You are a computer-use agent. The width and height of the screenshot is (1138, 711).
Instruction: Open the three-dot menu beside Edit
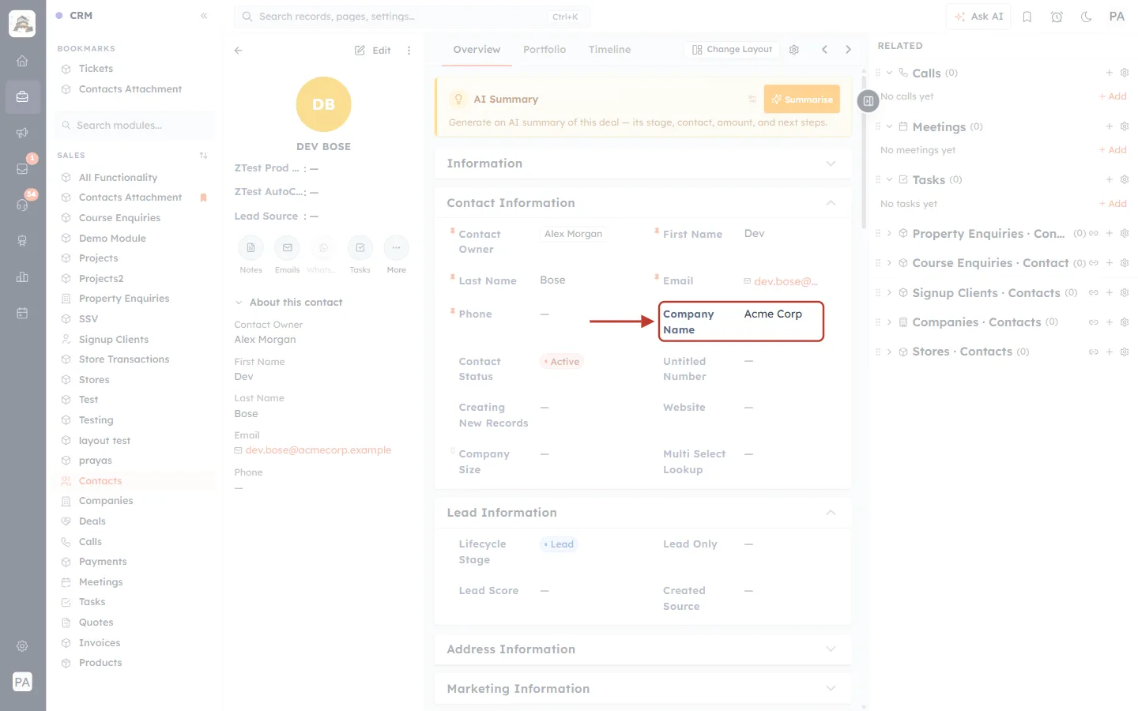[409, 50]
